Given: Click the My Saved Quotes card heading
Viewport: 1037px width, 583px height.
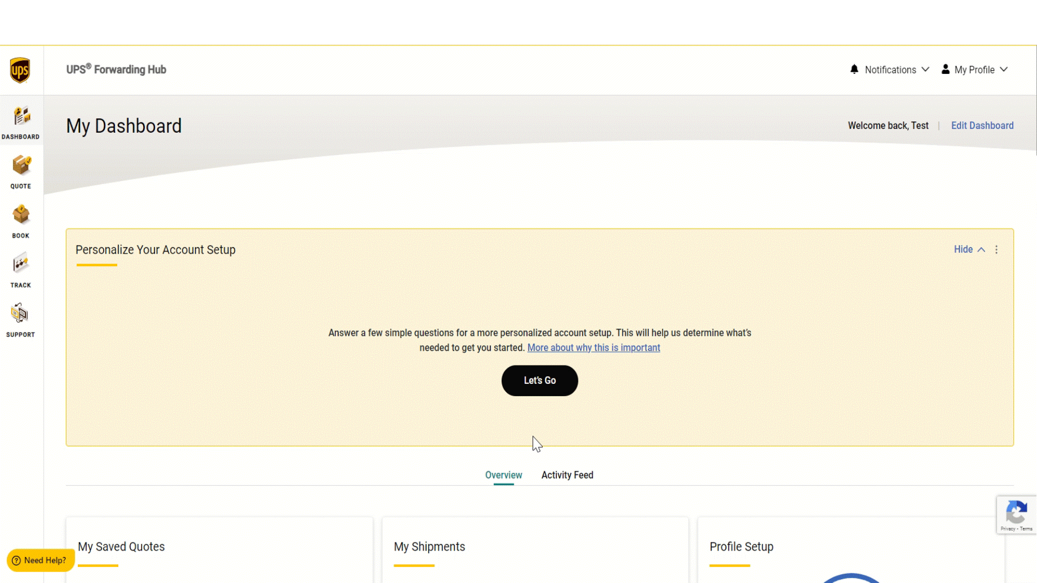Looking at the screenshot, I should (121, 546).
